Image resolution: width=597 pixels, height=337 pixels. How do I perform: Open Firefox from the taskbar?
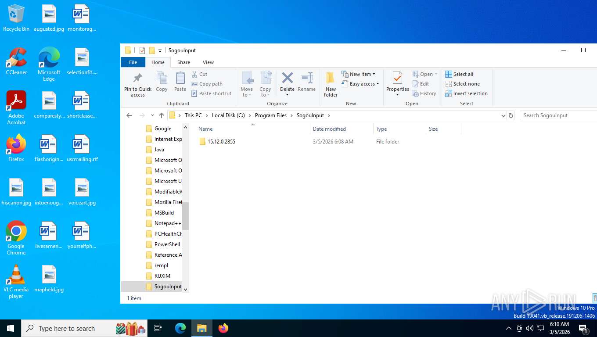tap(223, 328)
